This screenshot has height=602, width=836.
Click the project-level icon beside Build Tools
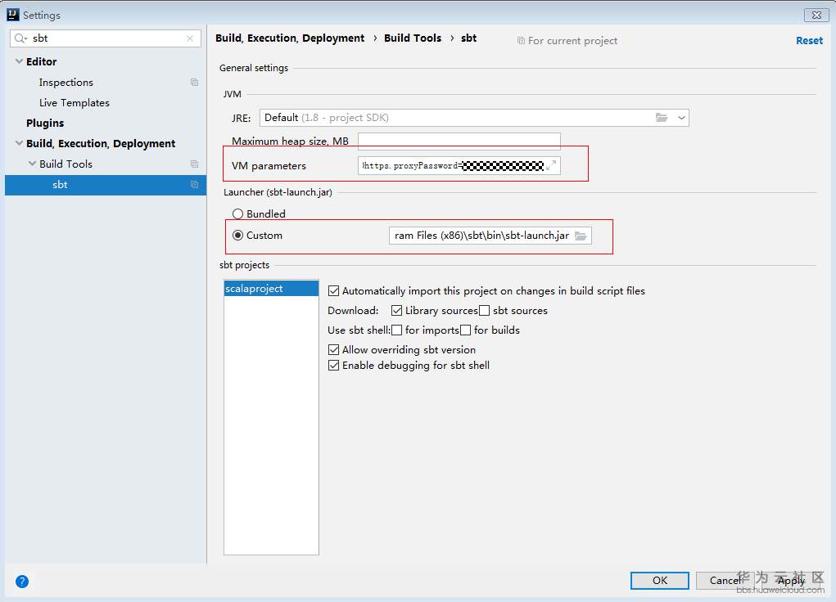point(194,164)
